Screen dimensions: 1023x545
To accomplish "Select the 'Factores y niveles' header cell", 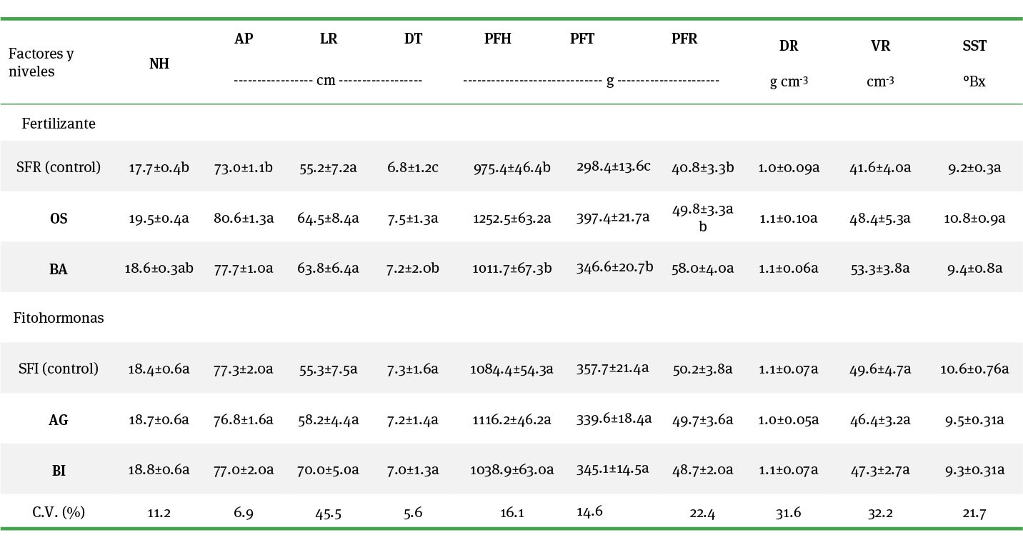I will pyautogui.click(x=41, y=62).
